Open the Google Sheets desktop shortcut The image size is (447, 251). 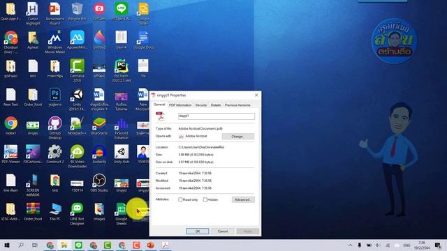[x=121, y=214]
